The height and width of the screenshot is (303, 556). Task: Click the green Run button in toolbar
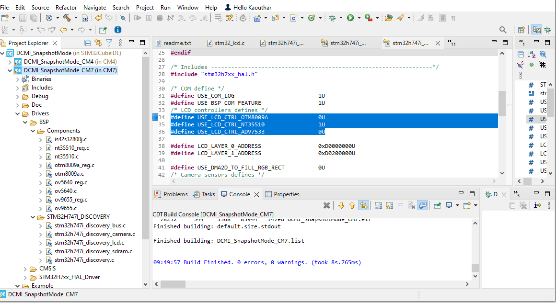click(x=350, y=18)
